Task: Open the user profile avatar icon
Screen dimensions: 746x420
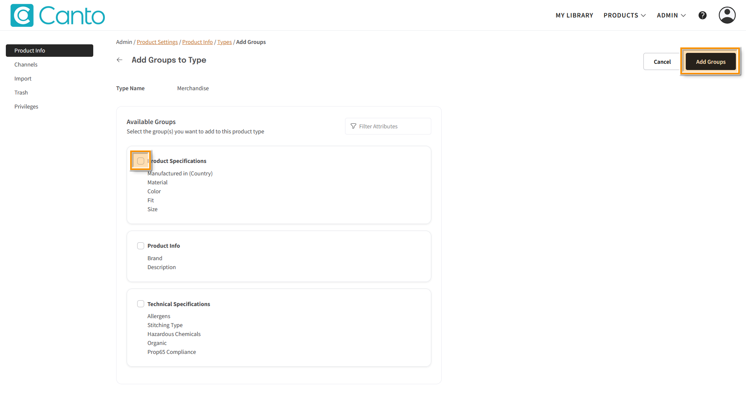Action: (727, 16)
